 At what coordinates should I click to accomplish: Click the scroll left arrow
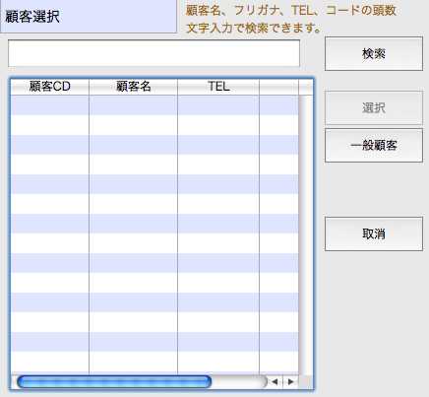(x=275, y=382)
